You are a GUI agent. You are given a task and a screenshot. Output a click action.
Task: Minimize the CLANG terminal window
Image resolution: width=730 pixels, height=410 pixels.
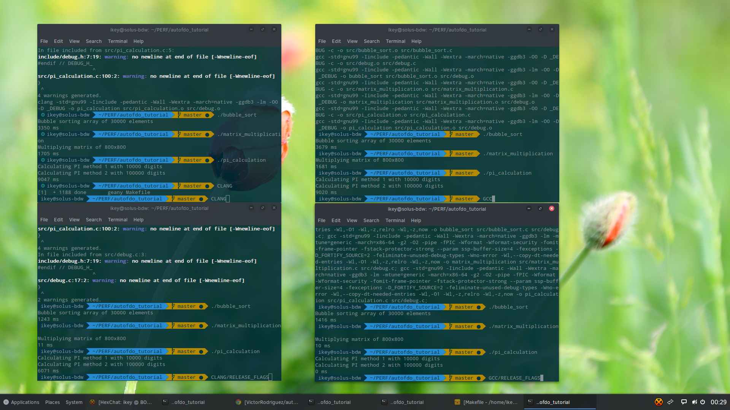click(251, 29)
